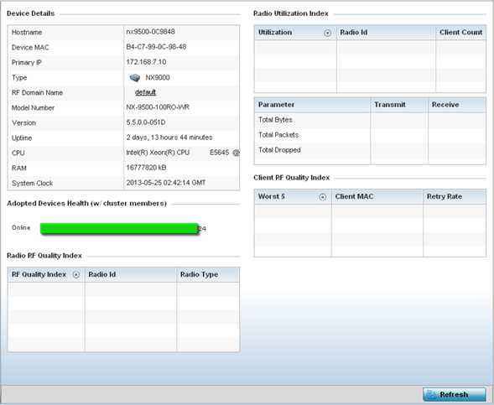The height and width of the screenshot is (405, 494).
Task: Open the default RF Domain link
Action: pos(146,92)
